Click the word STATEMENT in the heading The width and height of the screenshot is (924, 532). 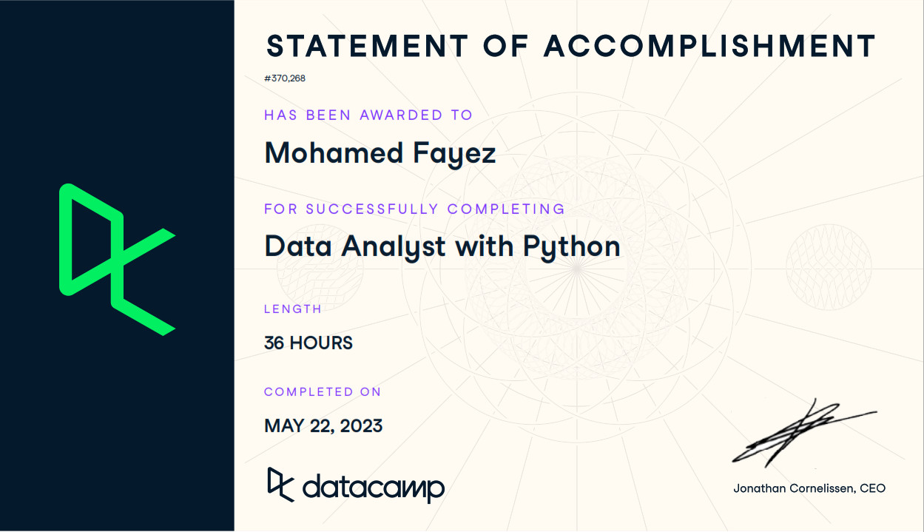(x=367, y=46)
